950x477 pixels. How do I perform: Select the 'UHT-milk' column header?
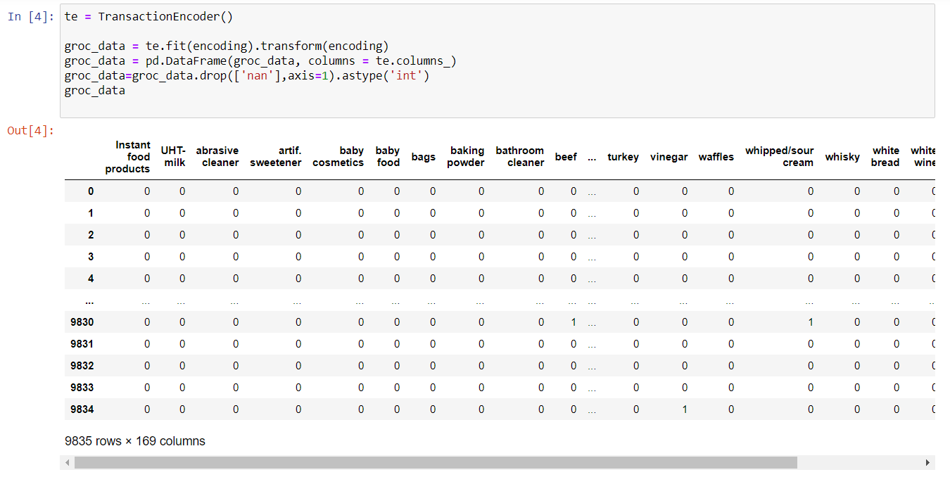pyautogui.click(x=173, y=156)
